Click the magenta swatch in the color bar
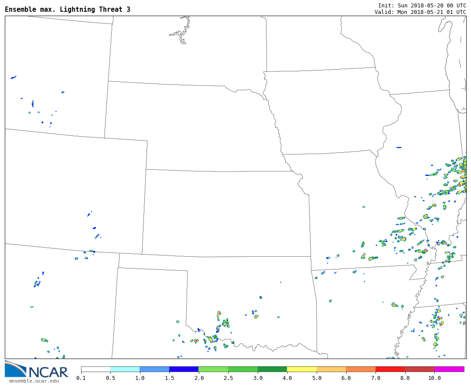 pos(449,369)
